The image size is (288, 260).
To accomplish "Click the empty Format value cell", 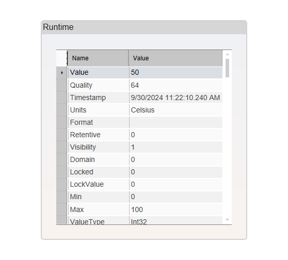I will click(x=176, y=122).
